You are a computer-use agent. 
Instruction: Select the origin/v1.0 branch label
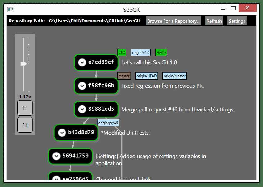click(x=141, y=53)
